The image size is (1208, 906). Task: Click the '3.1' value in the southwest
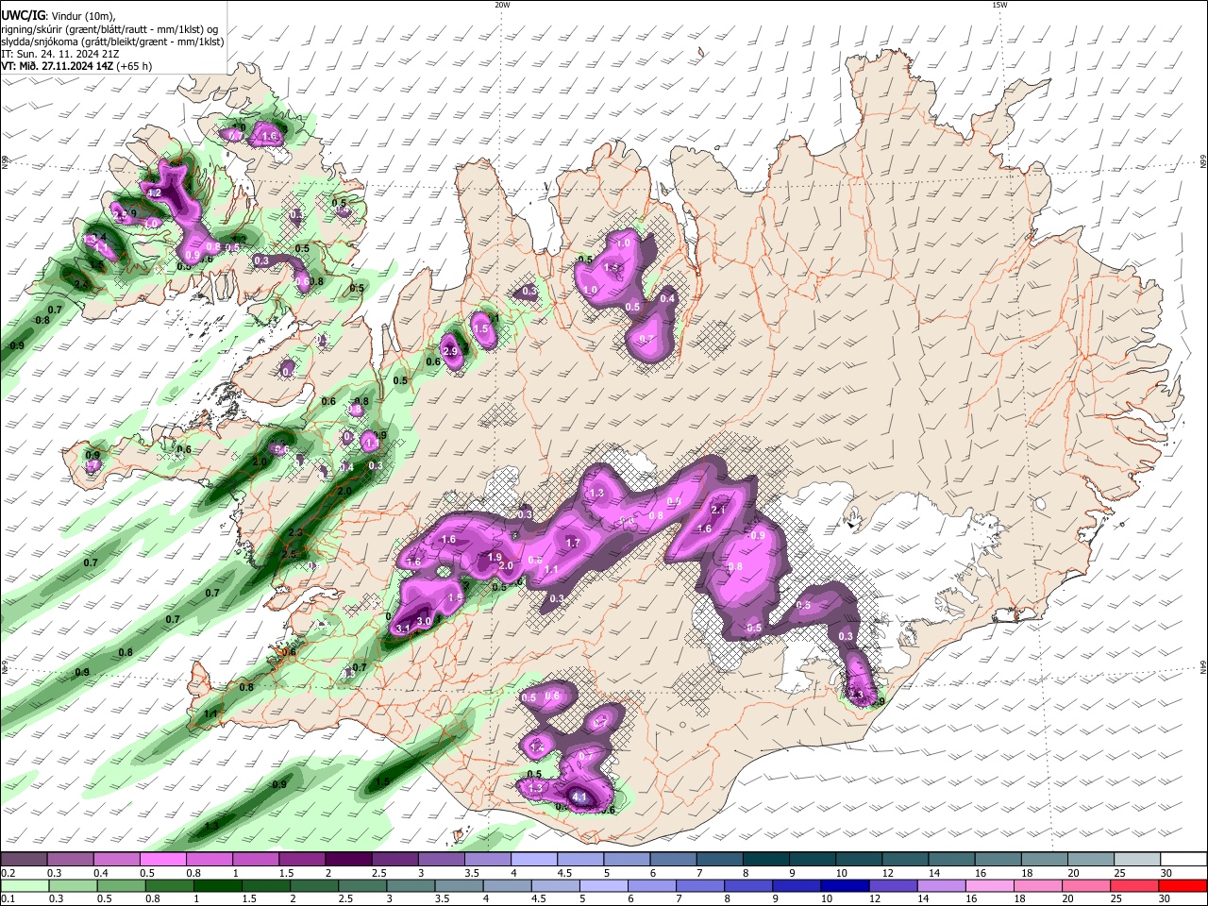402,629
